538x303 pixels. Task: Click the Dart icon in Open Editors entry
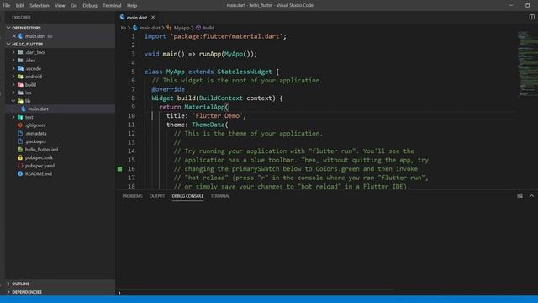point(21,36)
